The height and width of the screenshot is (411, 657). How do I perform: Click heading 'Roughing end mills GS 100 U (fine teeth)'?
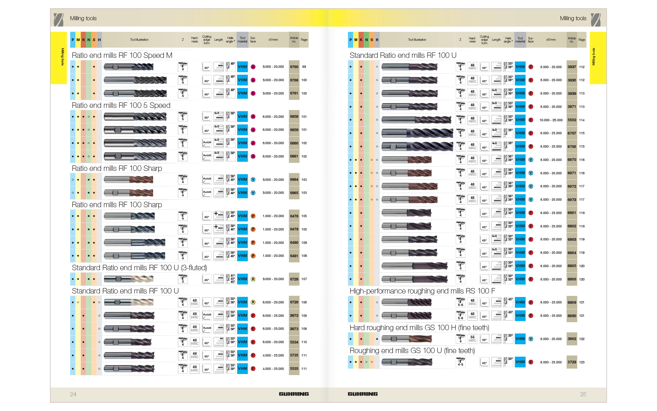[412, 351]
